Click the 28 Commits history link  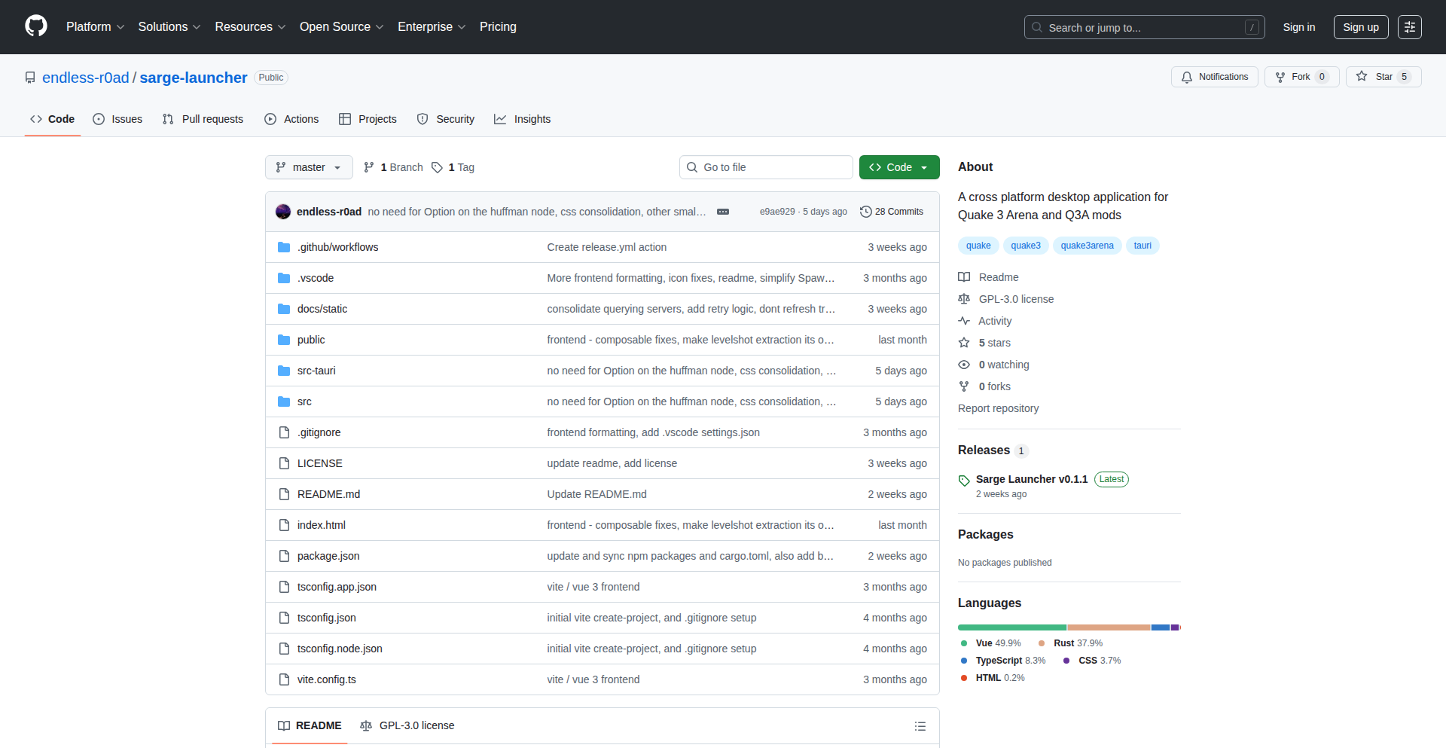pos(892,212)
